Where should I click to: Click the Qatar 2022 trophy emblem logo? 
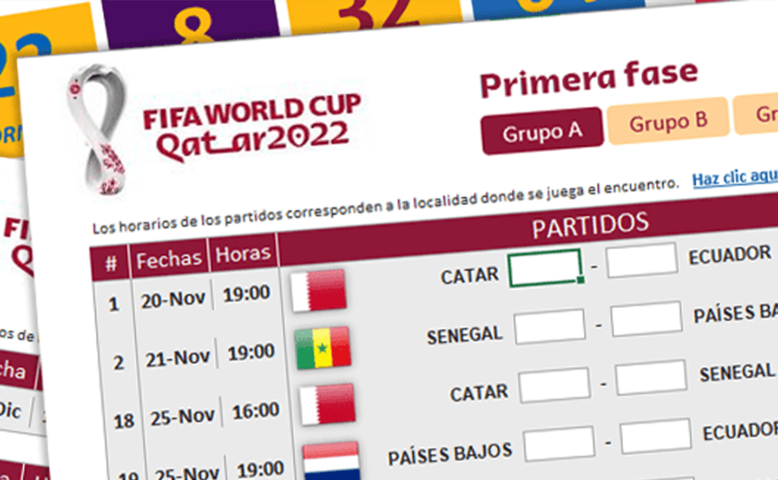99,130
